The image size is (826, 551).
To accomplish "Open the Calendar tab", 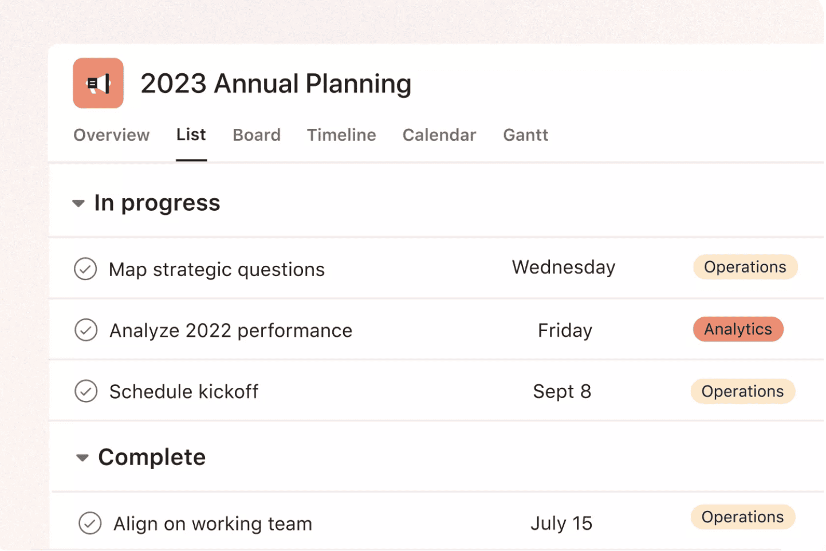I will click(439, 135).
